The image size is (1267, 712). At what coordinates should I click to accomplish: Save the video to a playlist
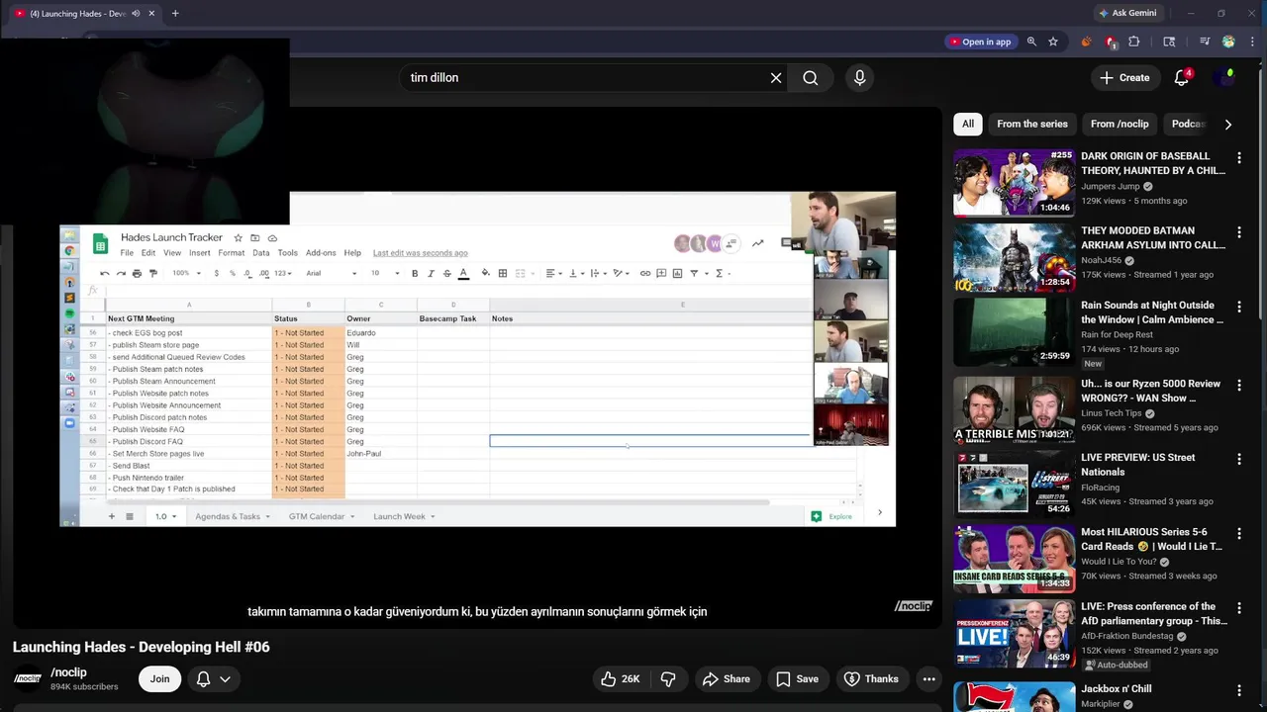797,678
